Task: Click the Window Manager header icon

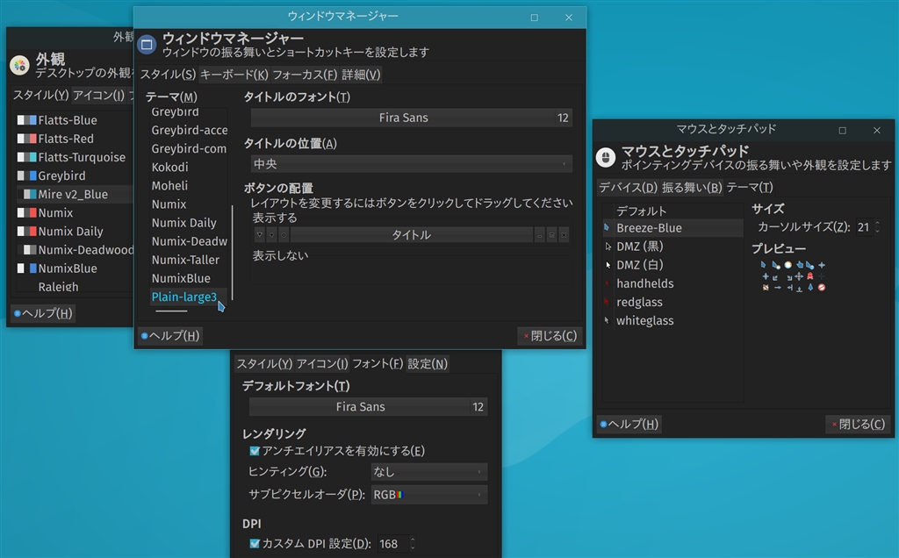Action: point(147,44)
